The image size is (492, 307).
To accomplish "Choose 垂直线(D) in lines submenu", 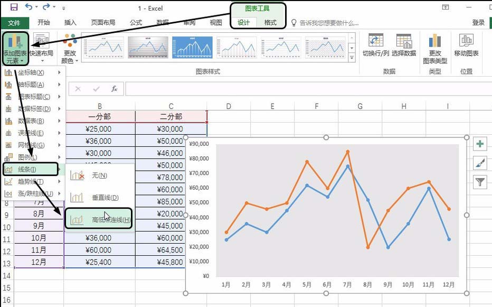I will click(99, 197).
